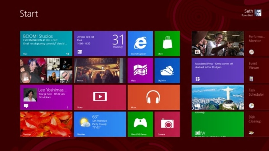
Task: Open the Music tile with headphones
Action: [154, 97]
